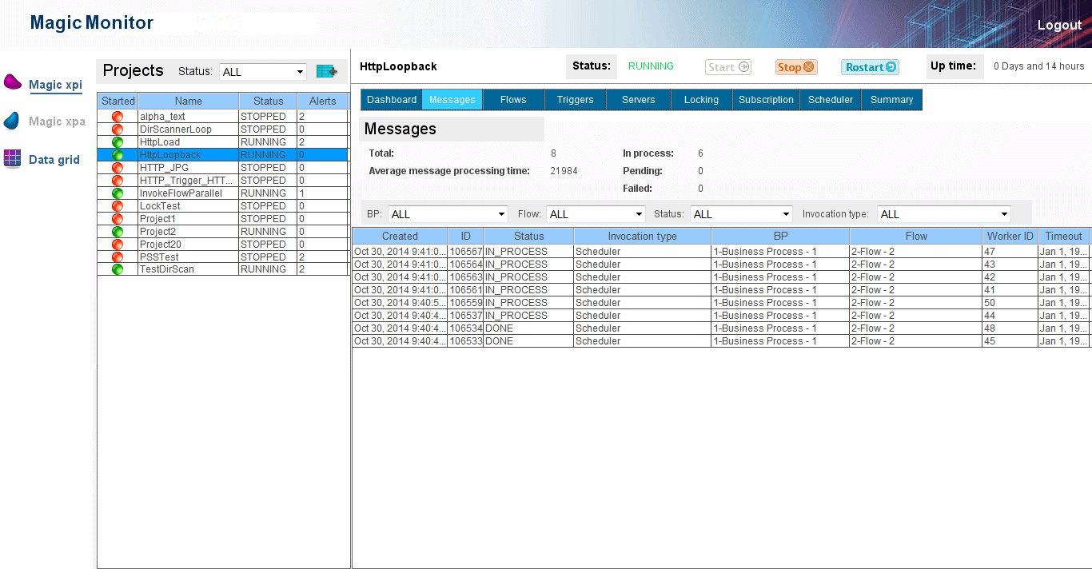Click the red status icon for alpha_text
1092x569 pixels.
tap(118, 117)
